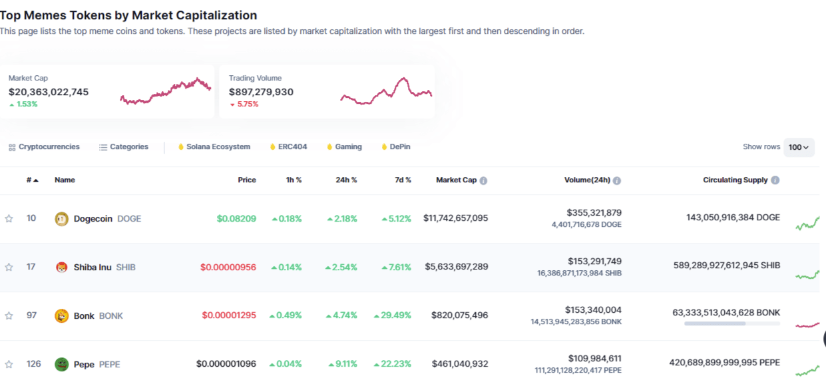Click total trading volume $897,279,930
The width and height of the screenshot is (826, 382).
[x=261, y=93]
